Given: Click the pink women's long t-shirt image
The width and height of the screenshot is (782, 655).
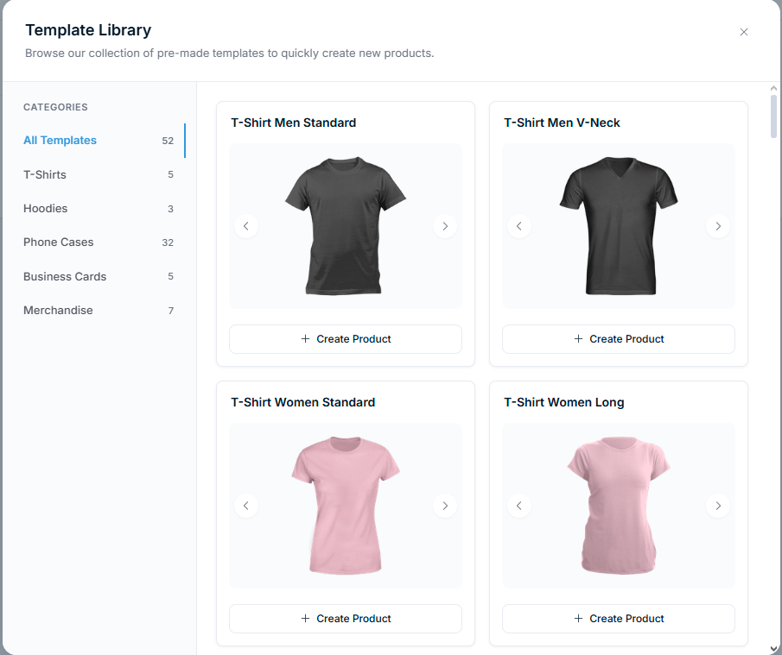Looking at the screenshot, I should point(619,506).
